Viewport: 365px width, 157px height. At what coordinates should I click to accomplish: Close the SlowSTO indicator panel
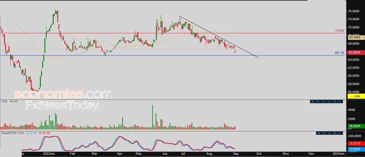319,133
